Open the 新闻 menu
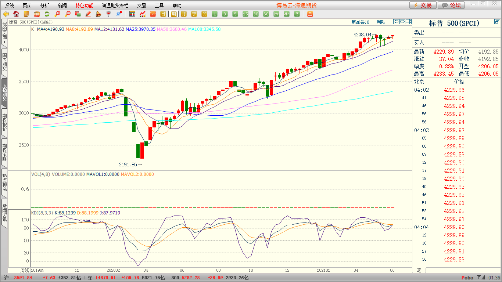502x282 pixels. pos(62,6)
